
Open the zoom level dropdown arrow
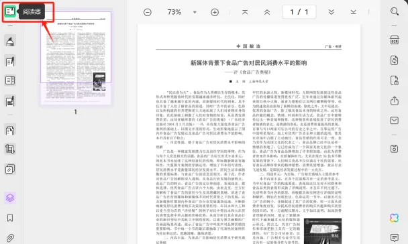pos(195,12)
